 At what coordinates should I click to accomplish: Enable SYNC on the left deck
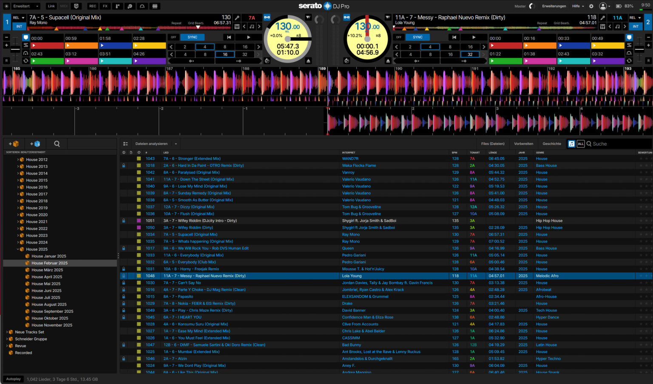pyautogui.click(x=192, y=37)
